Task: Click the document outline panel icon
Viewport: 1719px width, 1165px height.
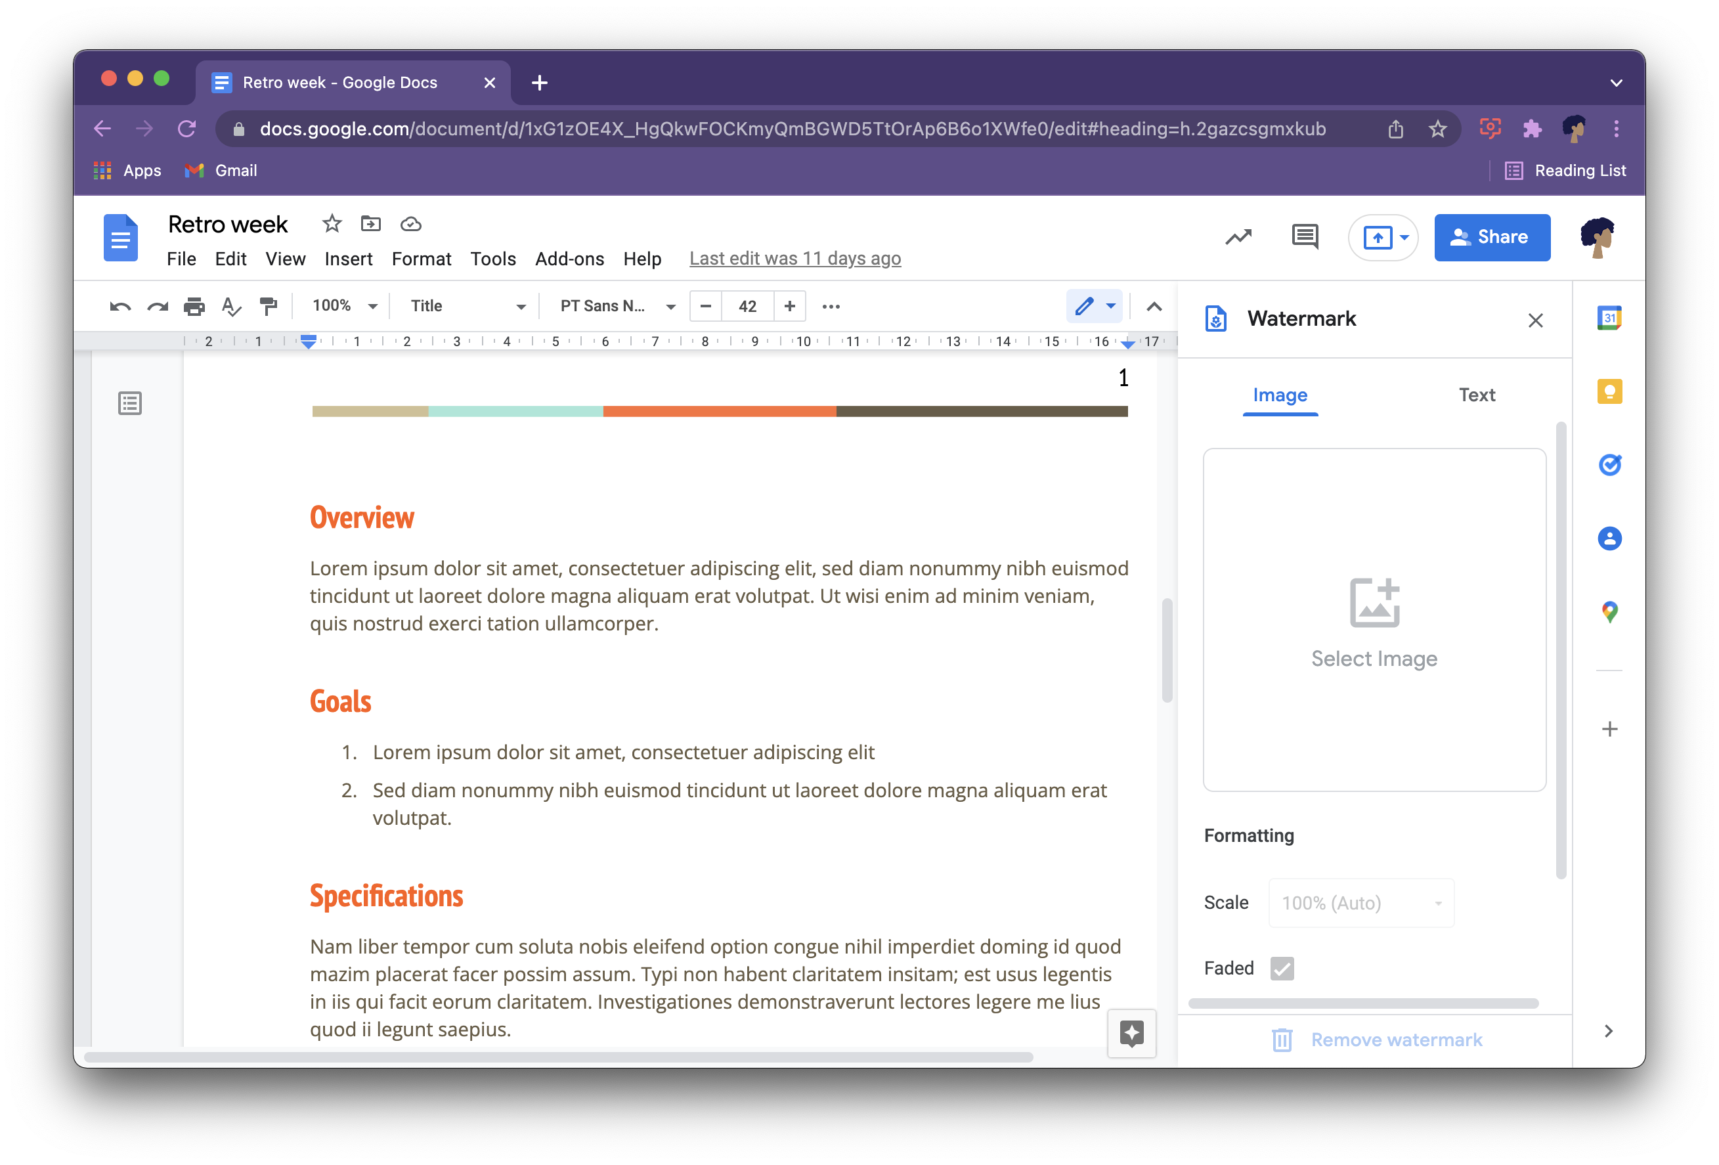Action: click(130, 403)
